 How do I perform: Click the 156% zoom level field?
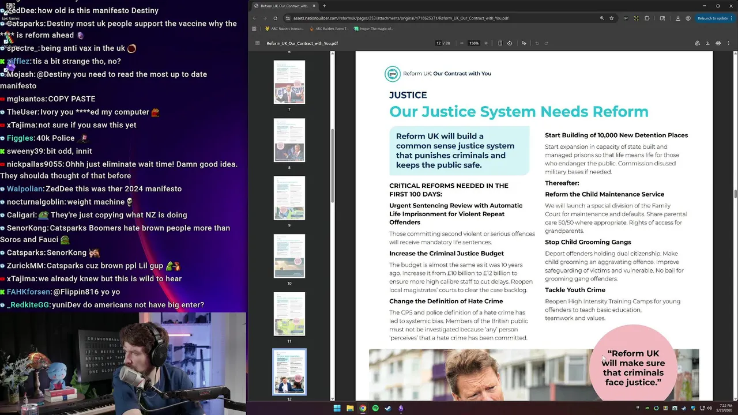coord(474,43)
